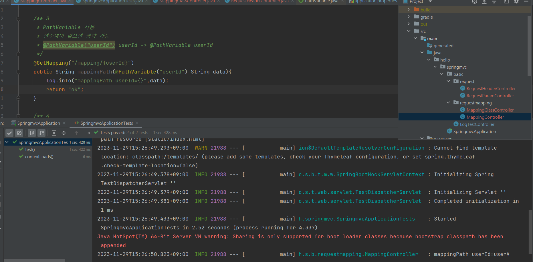Select contextLoads() result row
Image resolution: width=533 pixels, height=262 pixels.
tap(48, 156)
